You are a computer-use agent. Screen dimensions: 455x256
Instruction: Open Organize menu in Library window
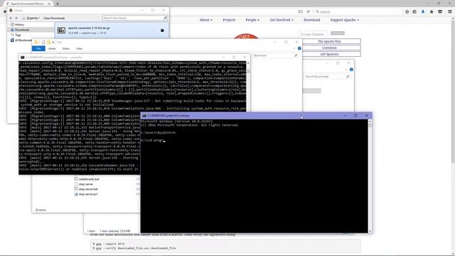(x=31, y=18)
